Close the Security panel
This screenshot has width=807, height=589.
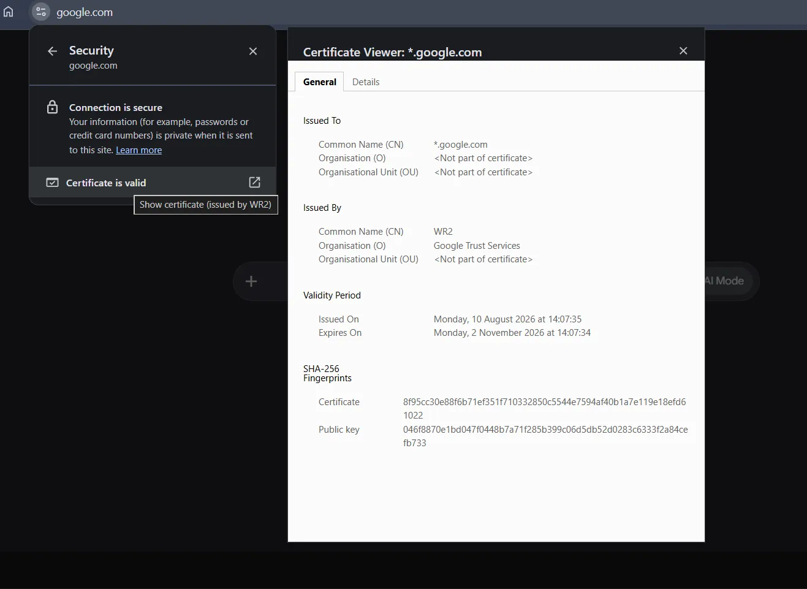253,51
